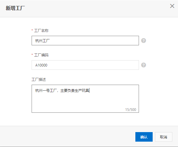Confirm the new factory with 确认
The width and height of the screenshot is (178, 147).
click(144, 137)
